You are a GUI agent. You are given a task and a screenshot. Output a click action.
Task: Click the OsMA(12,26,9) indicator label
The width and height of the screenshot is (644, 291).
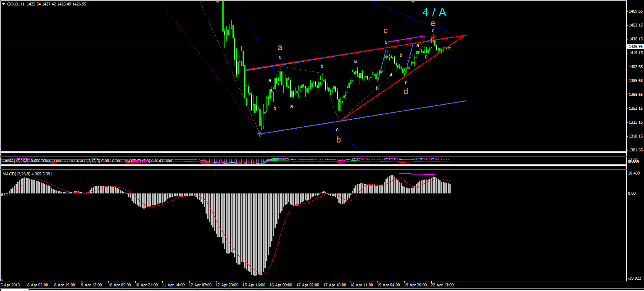(x=16, y=161)
